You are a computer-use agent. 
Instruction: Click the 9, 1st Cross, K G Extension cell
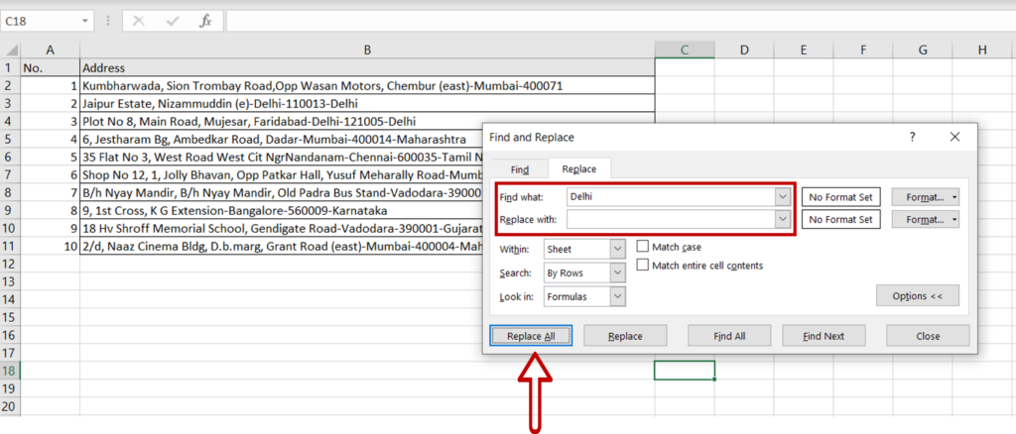click(282, 210)
